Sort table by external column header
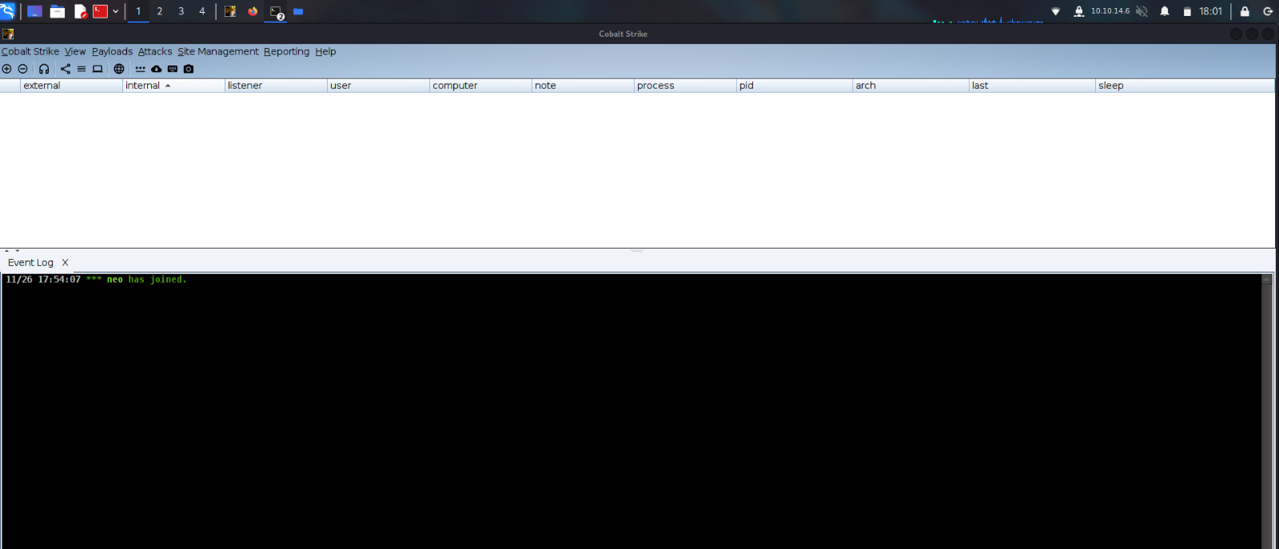 tap(71, 86)
